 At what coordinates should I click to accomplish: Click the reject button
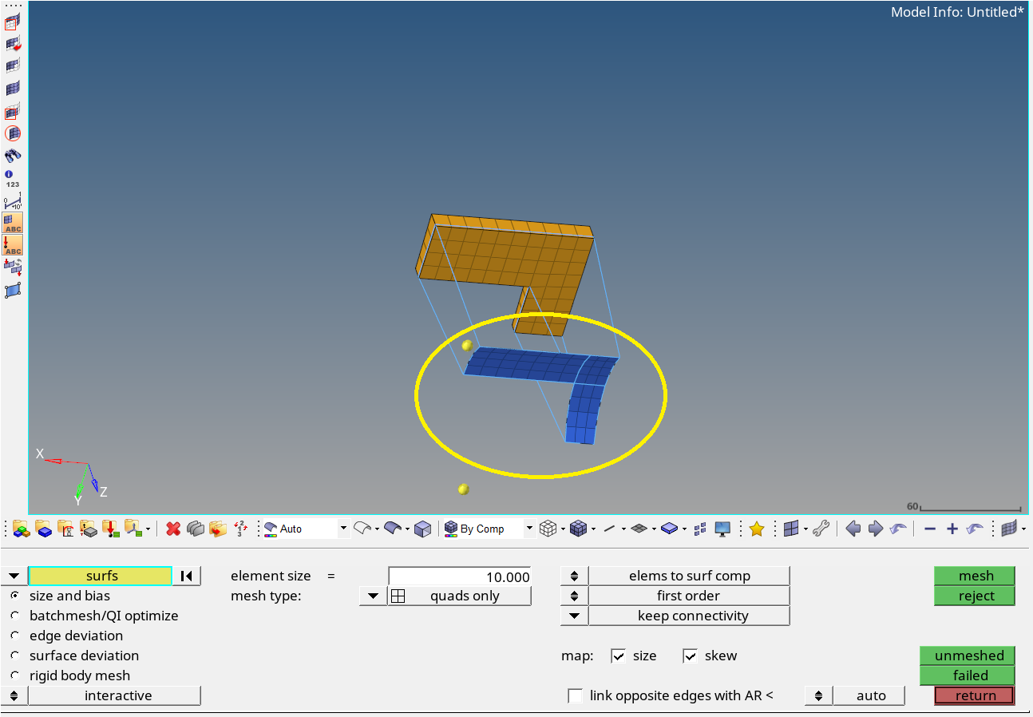[976, 596]
